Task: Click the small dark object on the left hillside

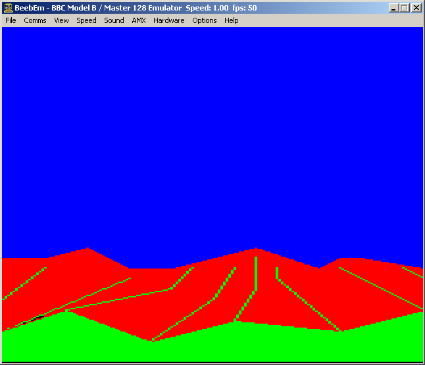Action: pyautogui.click(x=40, y=317)
